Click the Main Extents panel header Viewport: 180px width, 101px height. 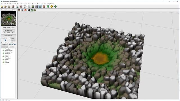(6, 10)
